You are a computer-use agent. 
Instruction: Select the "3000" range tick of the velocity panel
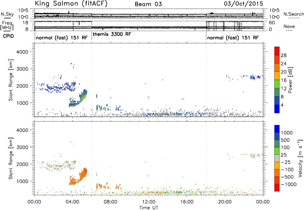[x=22, y=147]
